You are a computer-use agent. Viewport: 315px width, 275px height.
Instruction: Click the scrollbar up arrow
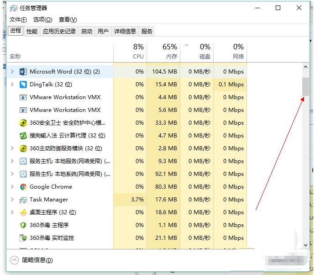(305, 67)
